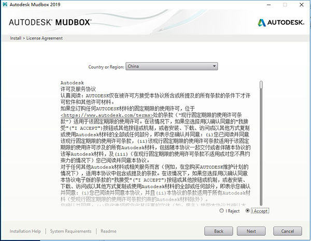Click the Cancel button
The width and height of the screenshot is (311, 241).
click(x=288, y=231)
